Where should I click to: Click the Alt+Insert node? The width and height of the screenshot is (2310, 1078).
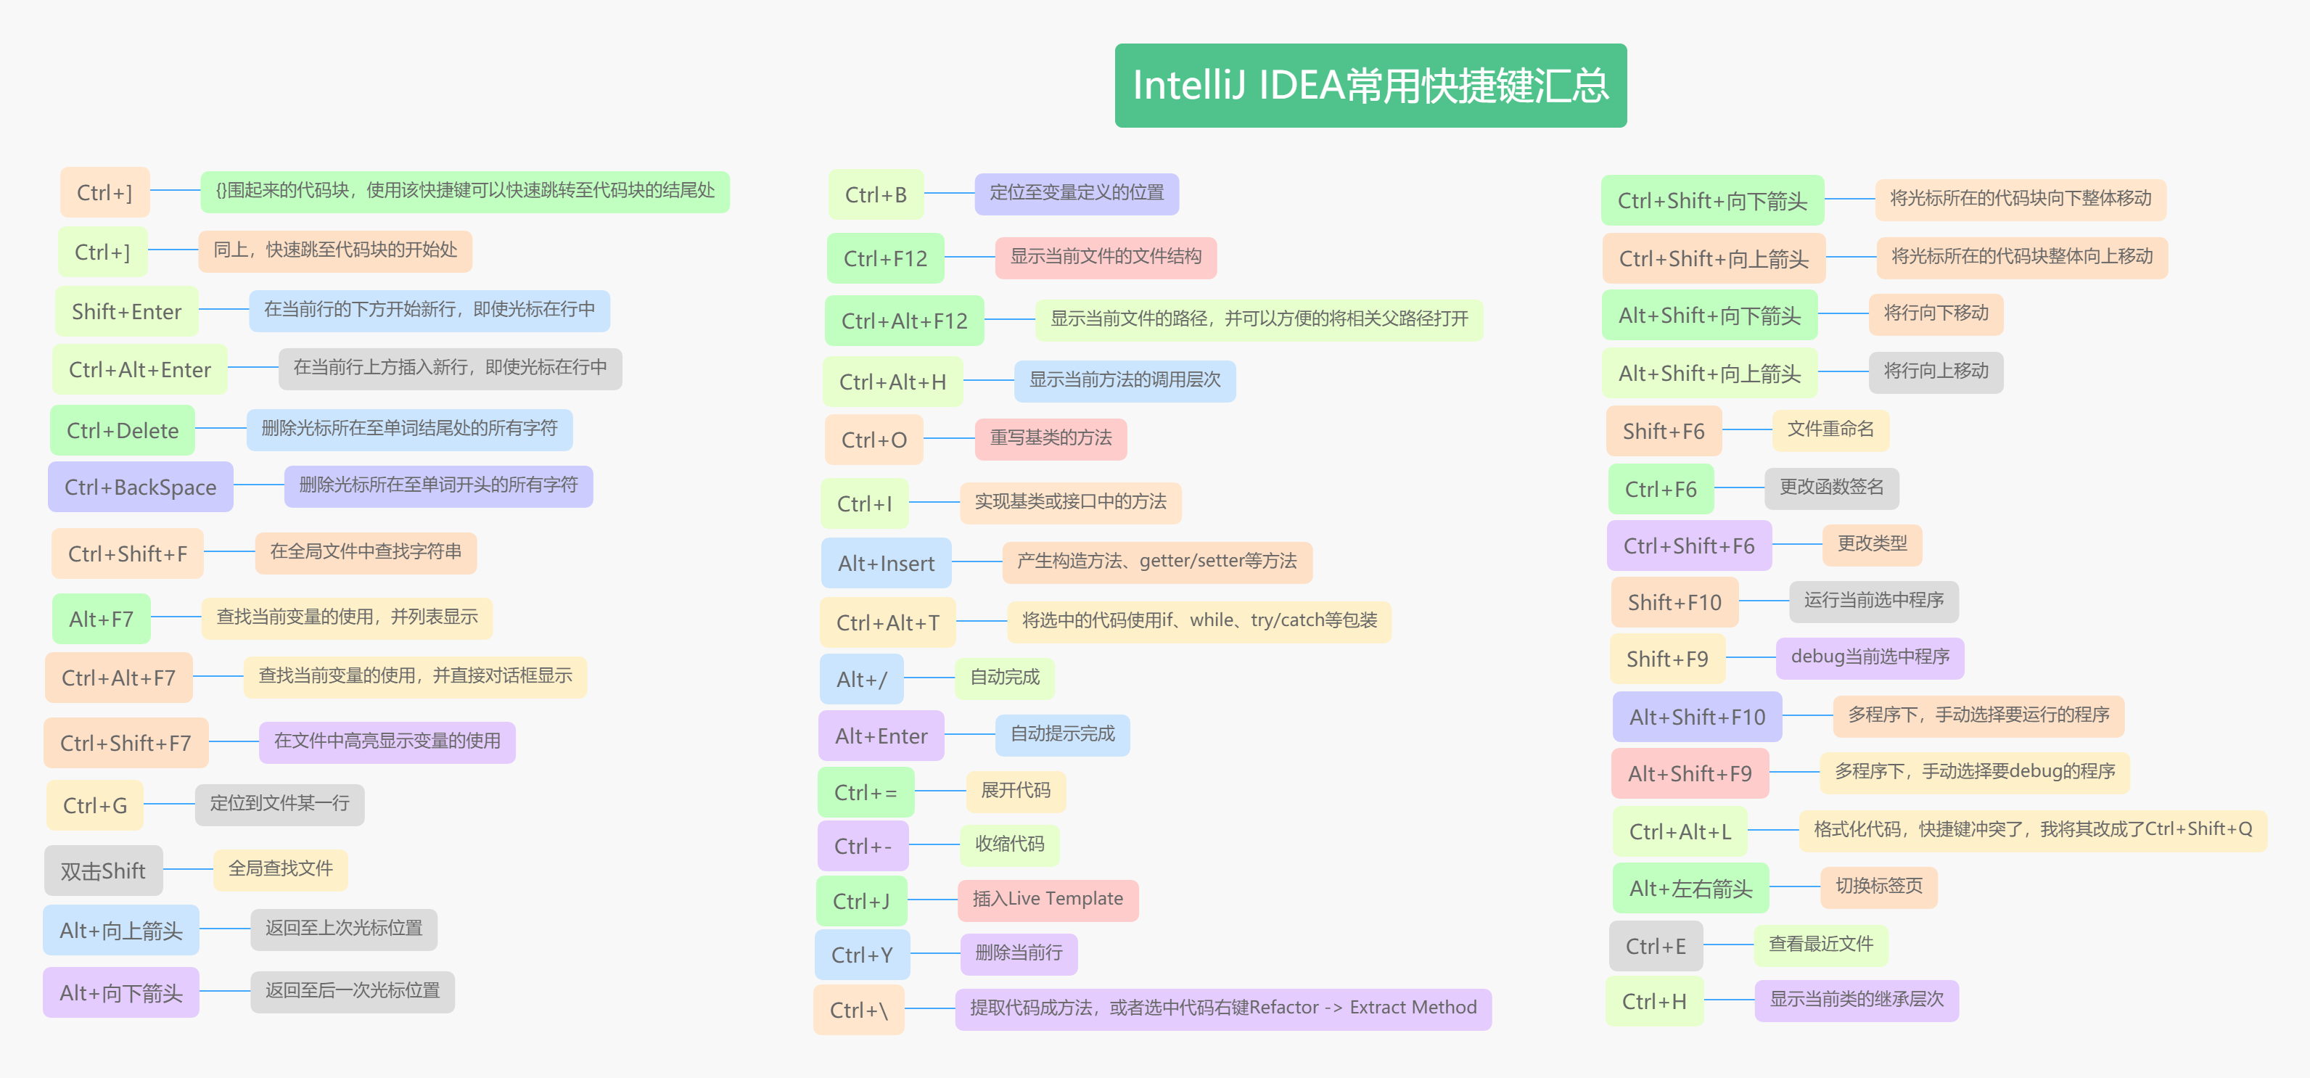click(x=886, y=562)
